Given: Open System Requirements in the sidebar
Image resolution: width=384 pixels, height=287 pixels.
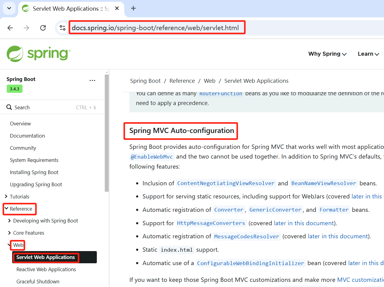Looking at the screenshot, I should tap(34, 160).
